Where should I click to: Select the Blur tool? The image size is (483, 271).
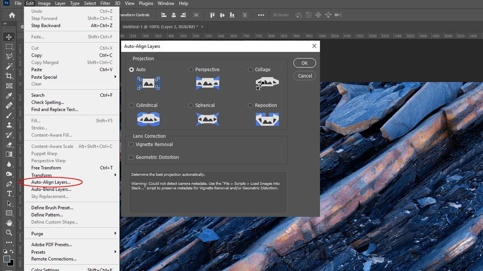point(9,164)
